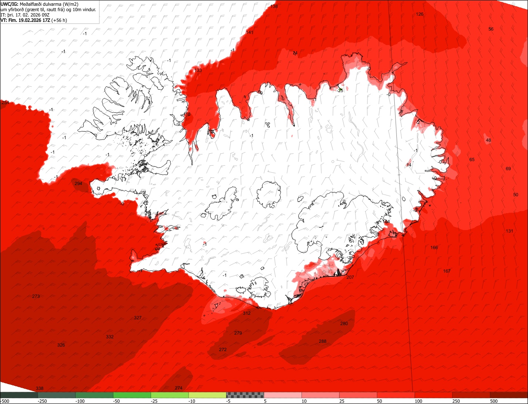Select the 'VT: Fim. 19.02.2026 17Z (+56 h)' line
Image resolution: width=528 pixels, height=404 pixels.
pyautogui.click(x=34, y=20)
